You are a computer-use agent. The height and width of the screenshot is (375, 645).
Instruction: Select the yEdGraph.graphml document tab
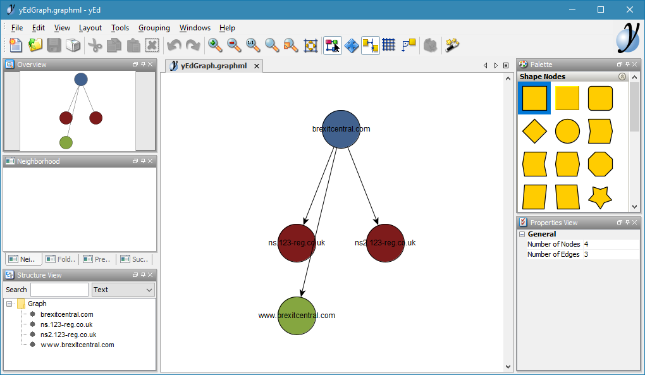[x=214, y=66]
